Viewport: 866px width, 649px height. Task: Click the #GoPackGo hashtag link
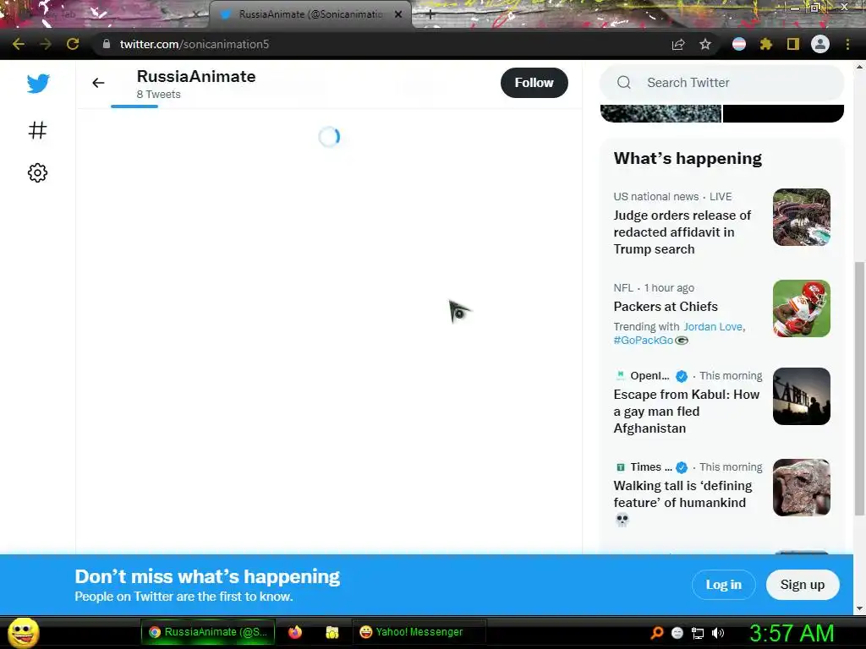click(x=644, y=341)
